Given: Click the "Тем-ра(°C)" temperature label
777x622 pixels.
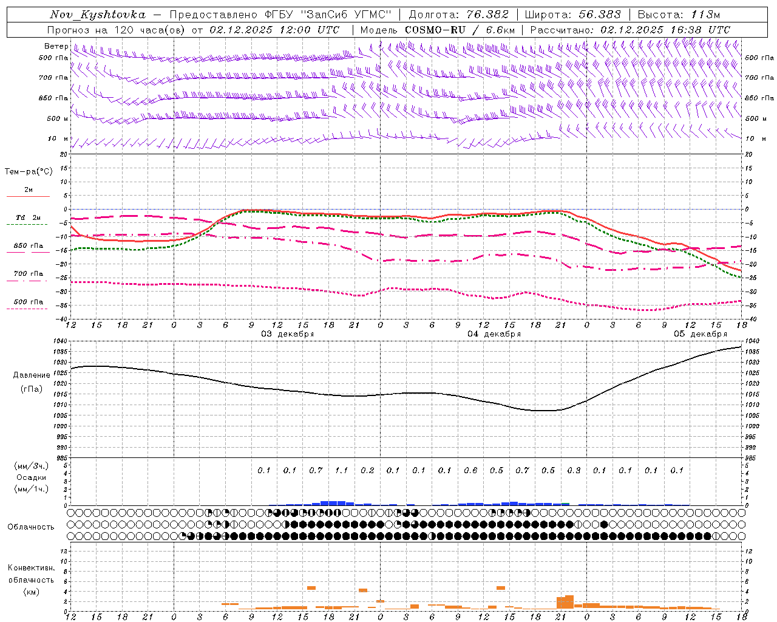Looking at the screenshot, I should pos(29,172).
